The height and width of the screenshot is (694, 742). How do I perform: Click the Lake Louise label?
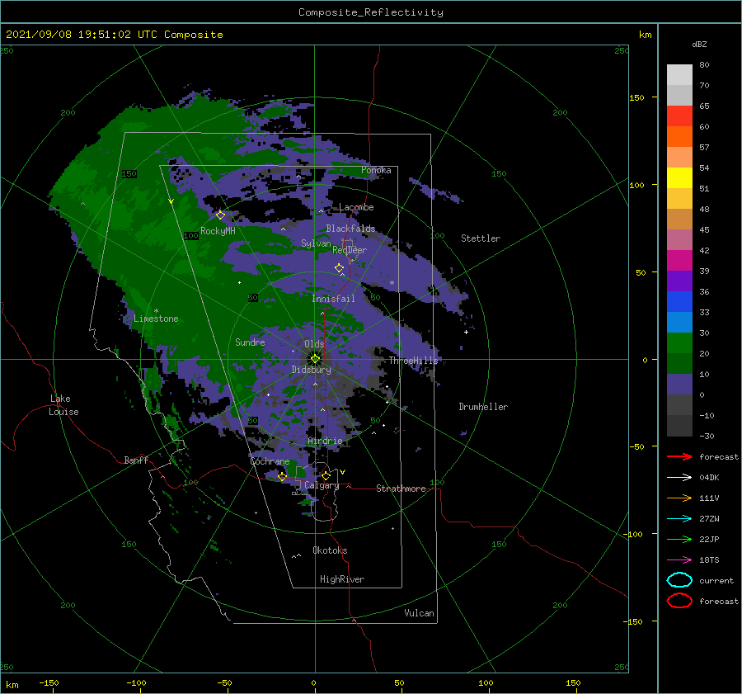pos(63,405)
